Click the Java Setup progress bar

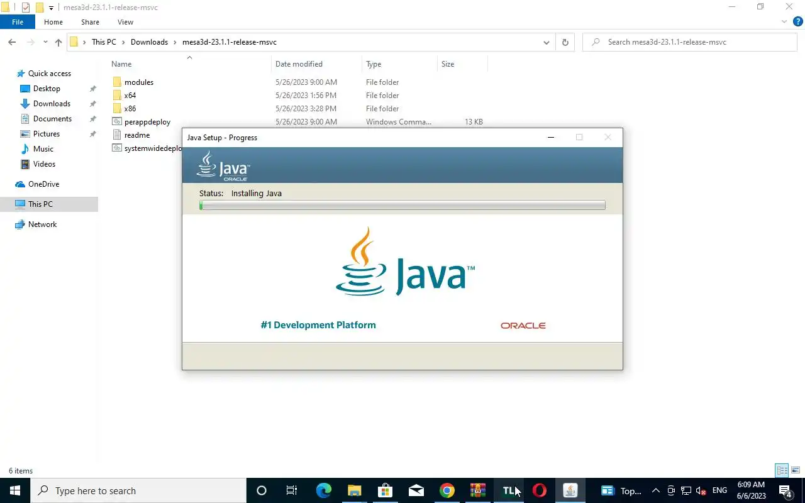402,205
